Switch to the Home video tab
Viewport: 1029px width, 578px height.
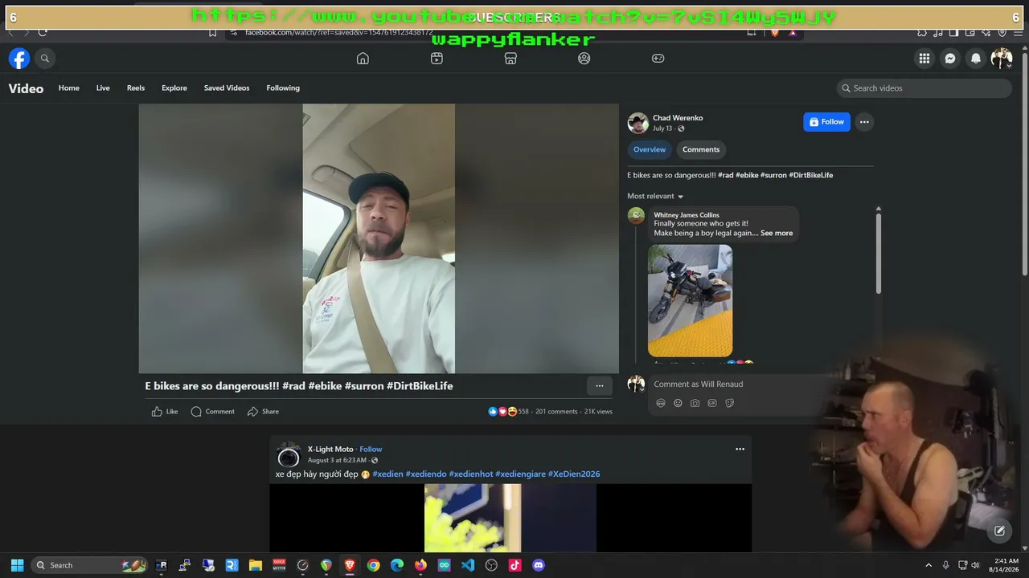coord(69,88)
